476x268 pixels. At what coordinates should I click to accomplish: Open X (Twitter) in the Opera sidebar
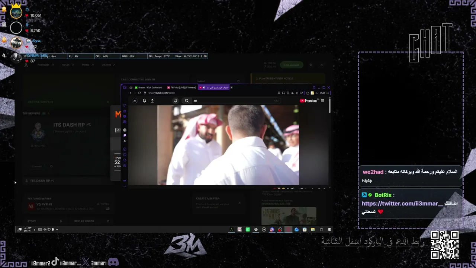[125, 141]
